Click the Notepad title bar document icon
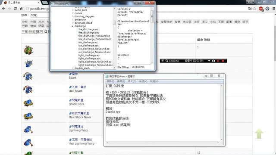Screen dimensions: 276x155 (x=107, y=77)
